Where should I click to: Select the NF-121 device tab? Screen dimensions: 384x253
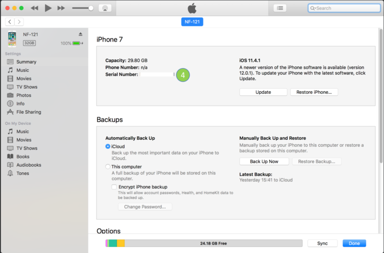(x=192, y=22)
